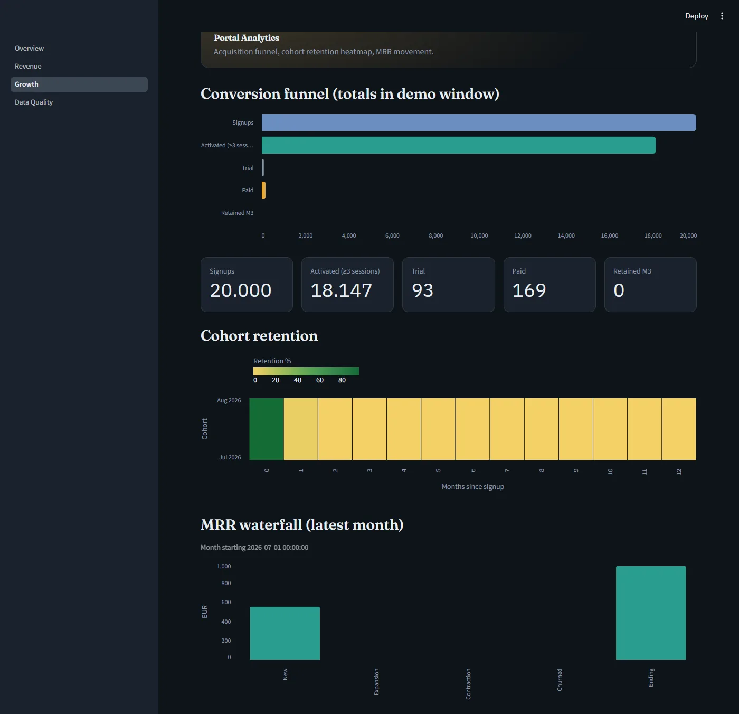Click the Months since signup axis title

tap(473, 486)
